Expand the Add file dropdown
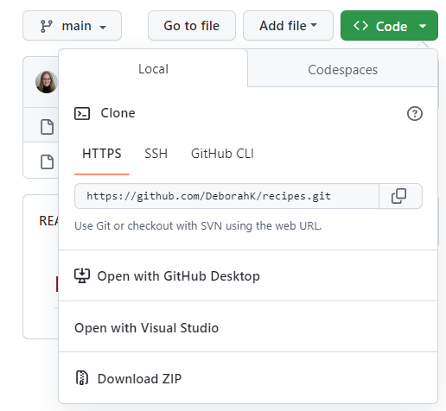 click(x=288, y=26)
